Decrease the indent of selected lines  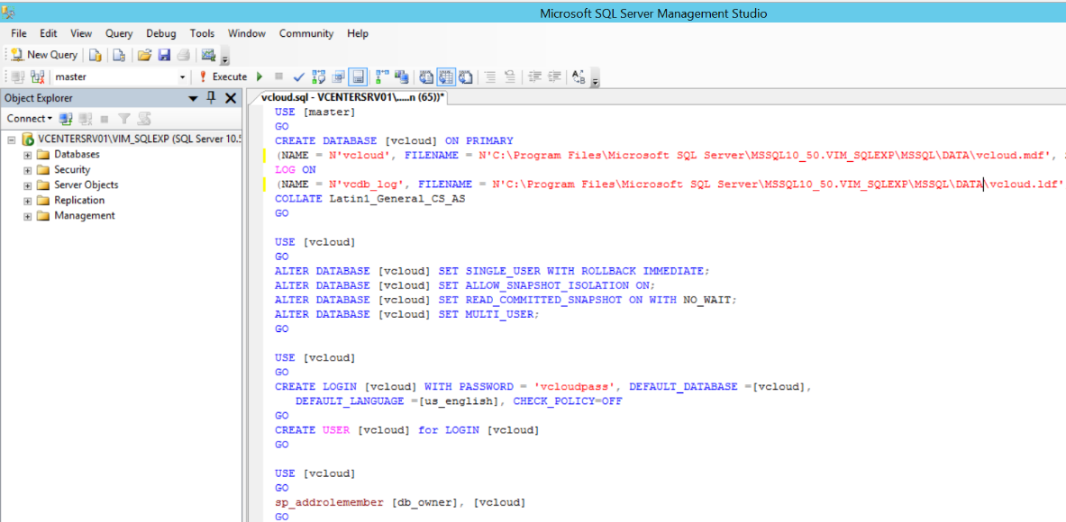tap(536, 76)
